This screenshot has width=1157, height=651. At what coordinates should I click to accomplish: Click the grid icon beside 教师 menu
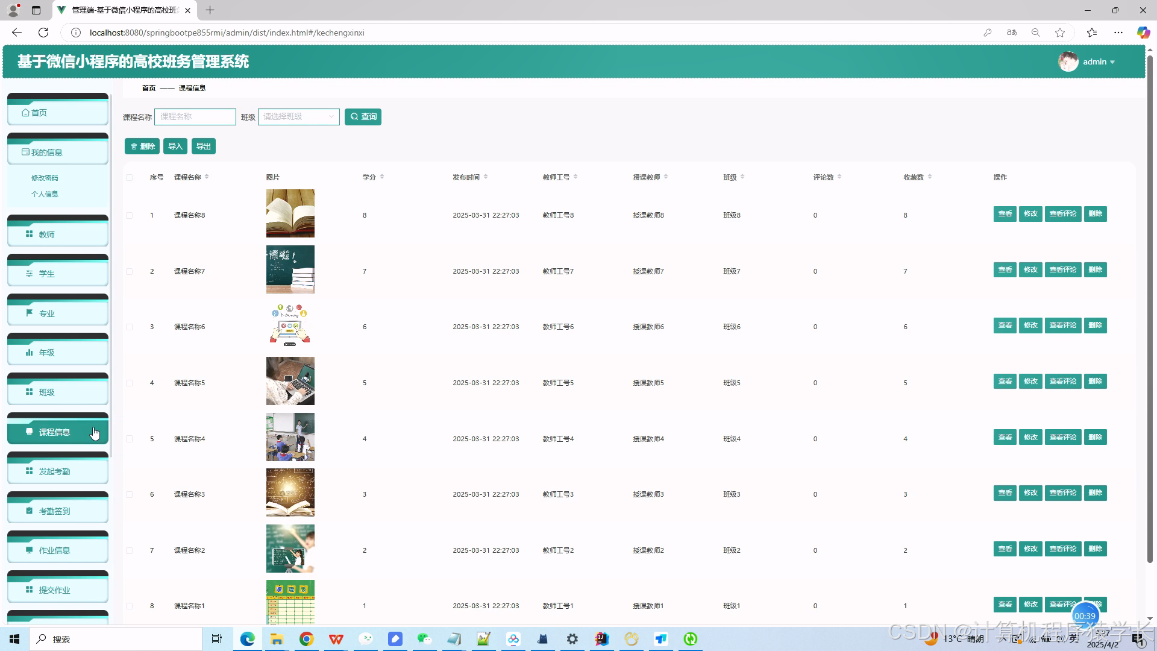(29, 234)
